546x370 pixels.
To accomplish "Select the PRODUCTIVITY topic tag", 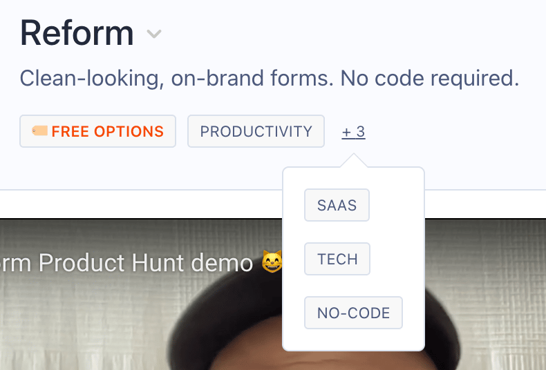I will [x=256, y=131].
